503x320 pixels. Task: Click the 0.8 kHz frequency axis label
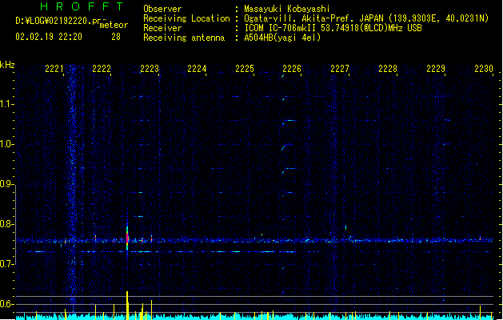[x=6, y=224]
